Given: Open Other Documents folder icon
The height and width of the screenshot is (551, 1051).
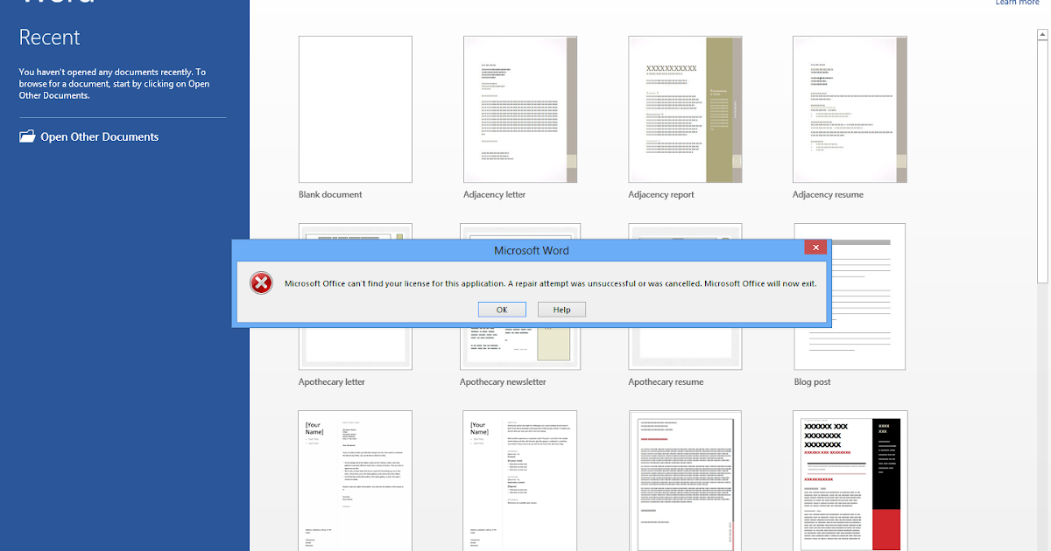Looking at the screenshot, I should (27, 136).
